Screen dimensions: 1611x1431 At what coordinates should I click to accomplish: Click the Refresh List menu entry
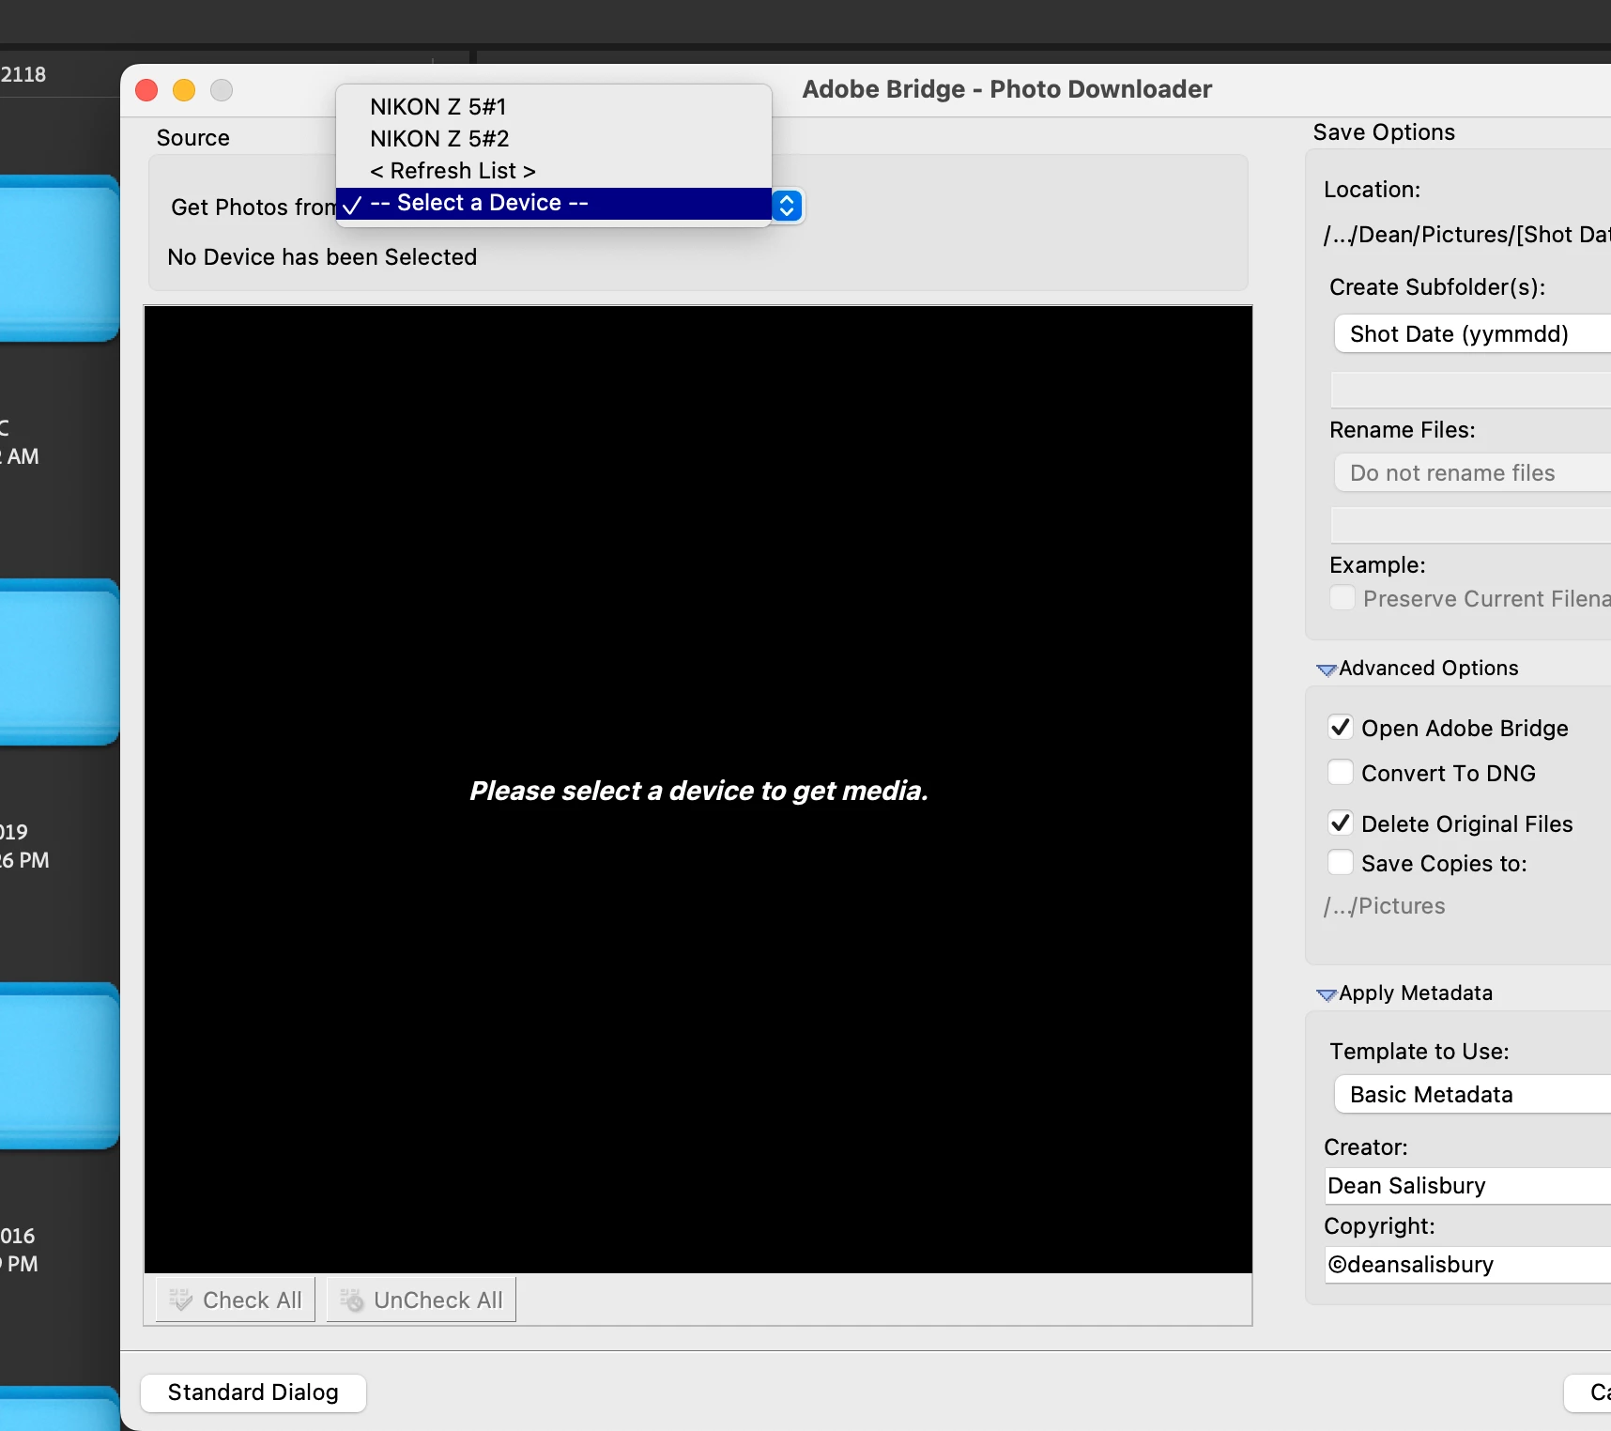[553, 170]
